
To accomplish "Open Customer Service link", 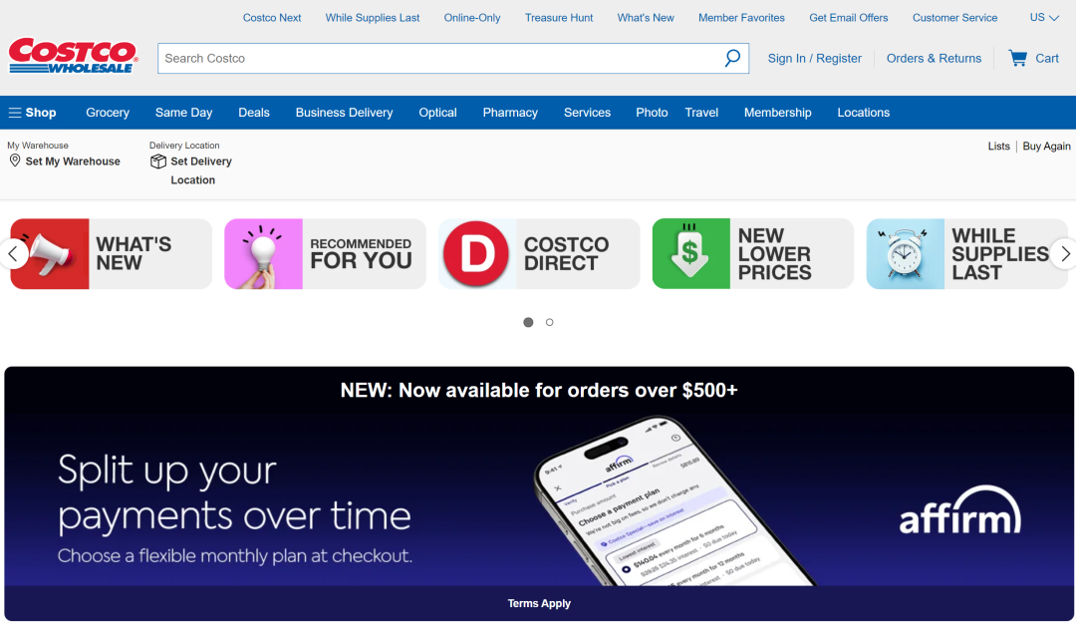I will pyautogui.click(x=955, y=18).
